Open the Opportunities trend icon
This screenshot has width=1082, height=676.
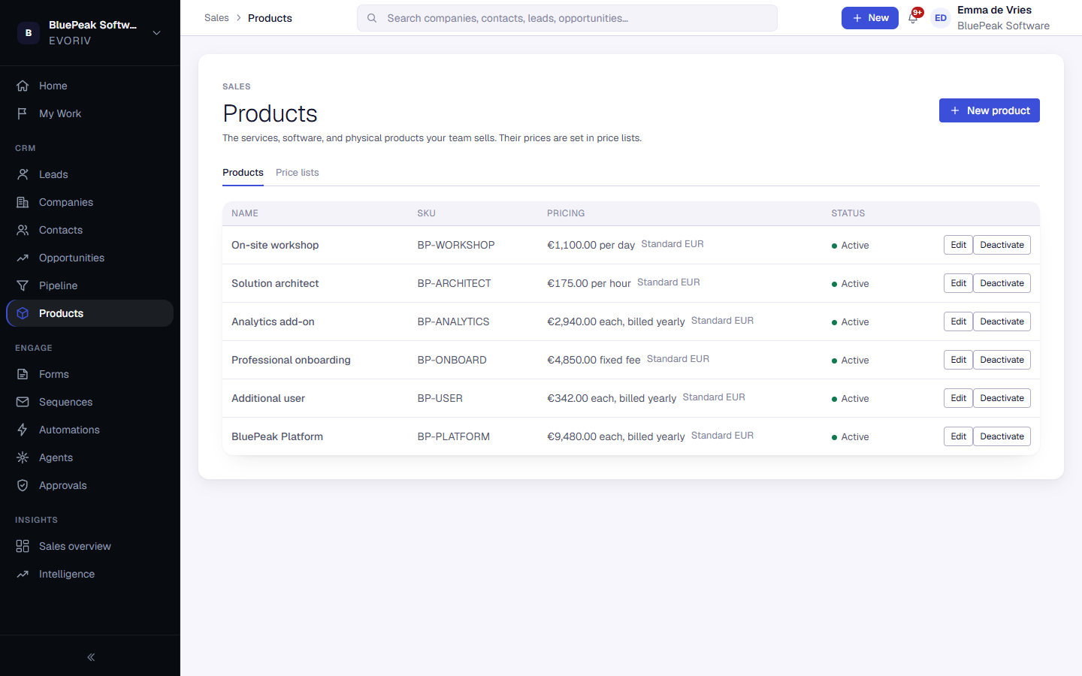pos(23,258)
